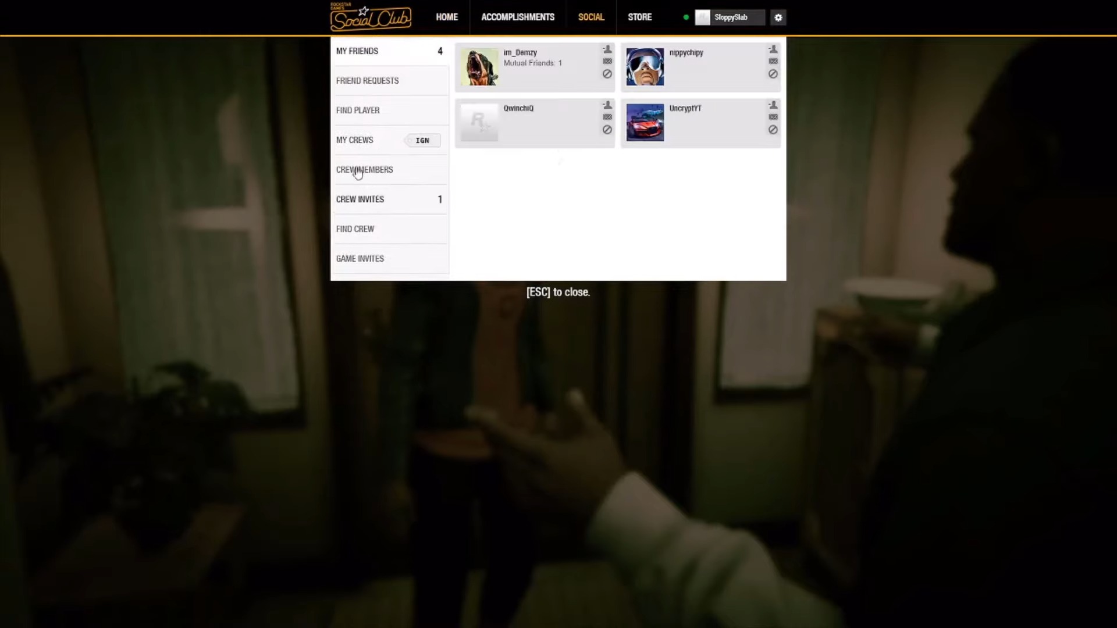Viewport: 1117px width, 628px height.
Task: Click the message icon for im_Damzy
Action: point(607,61)
